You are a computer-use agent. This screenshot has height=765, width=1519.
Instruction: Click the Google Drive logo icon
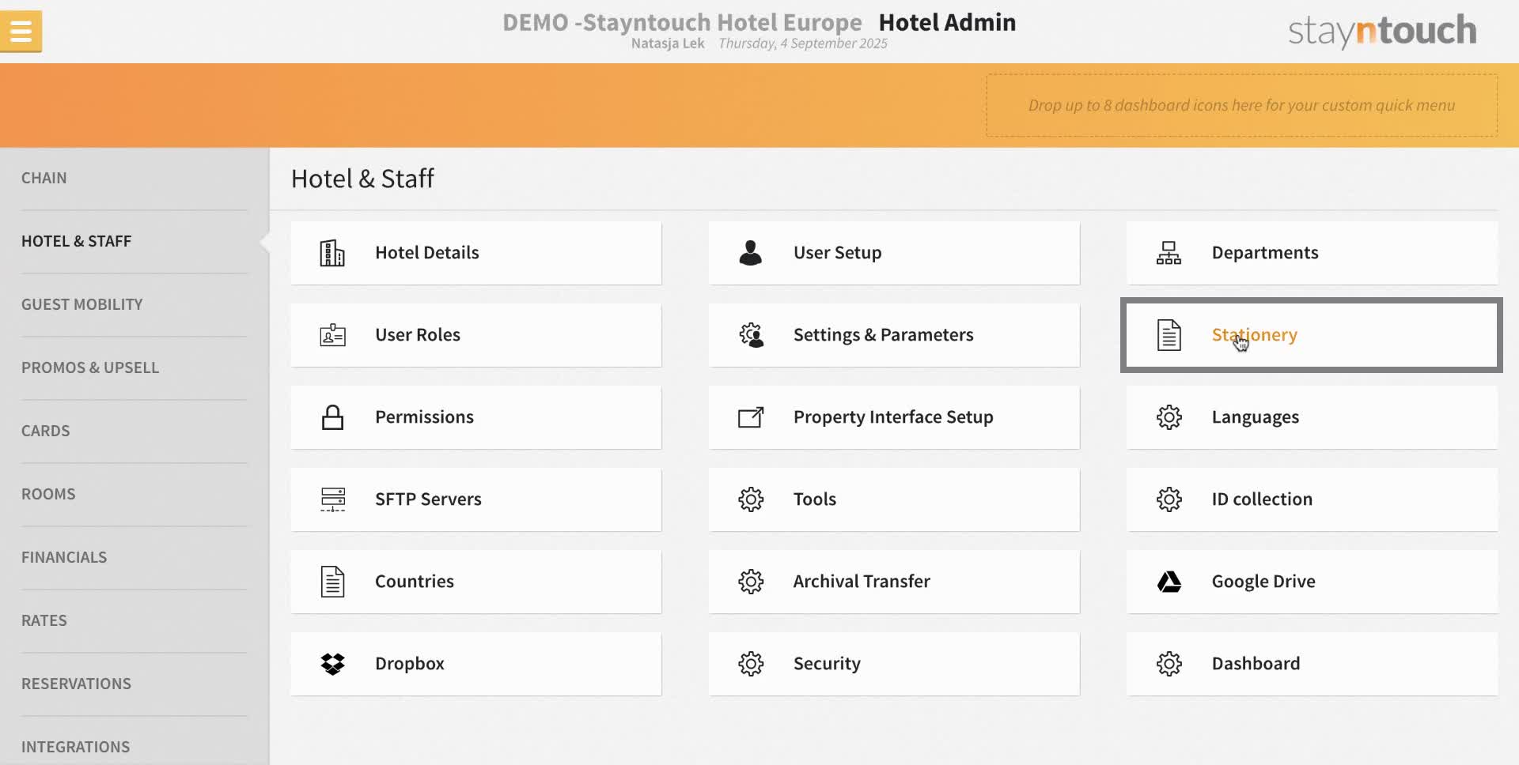(1169, 582)
